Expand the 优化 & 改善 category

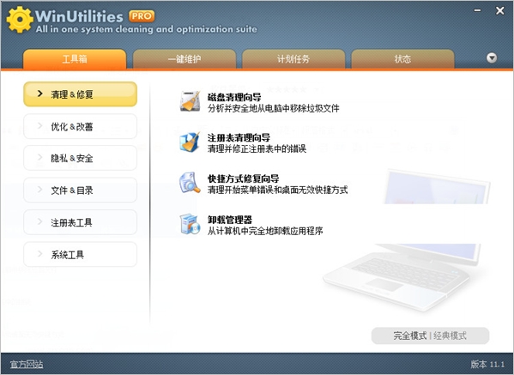(x=81, y=126)
